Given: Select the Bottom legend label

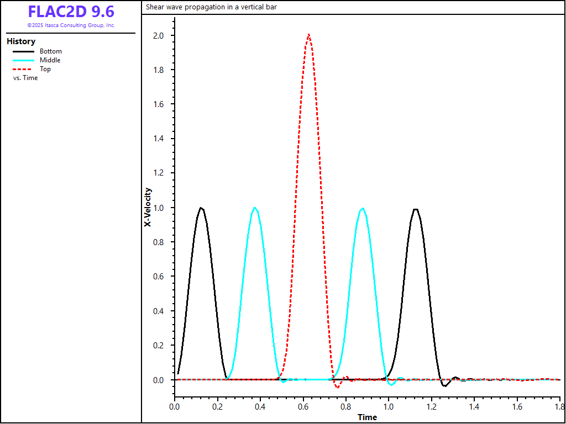Looking at the screenshot, I should pyautogui.click(x=51, y=51).
